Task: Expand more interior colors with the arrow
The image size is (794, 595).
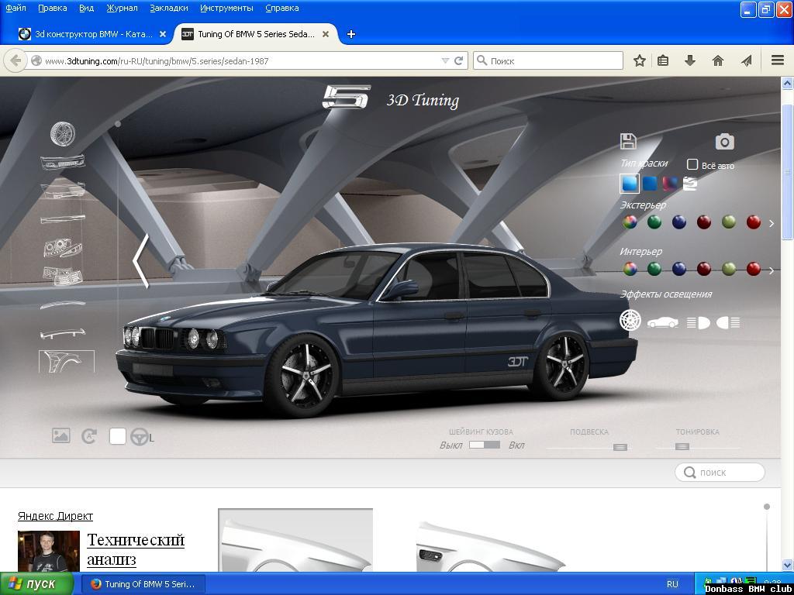Action: tap(770, 270)
